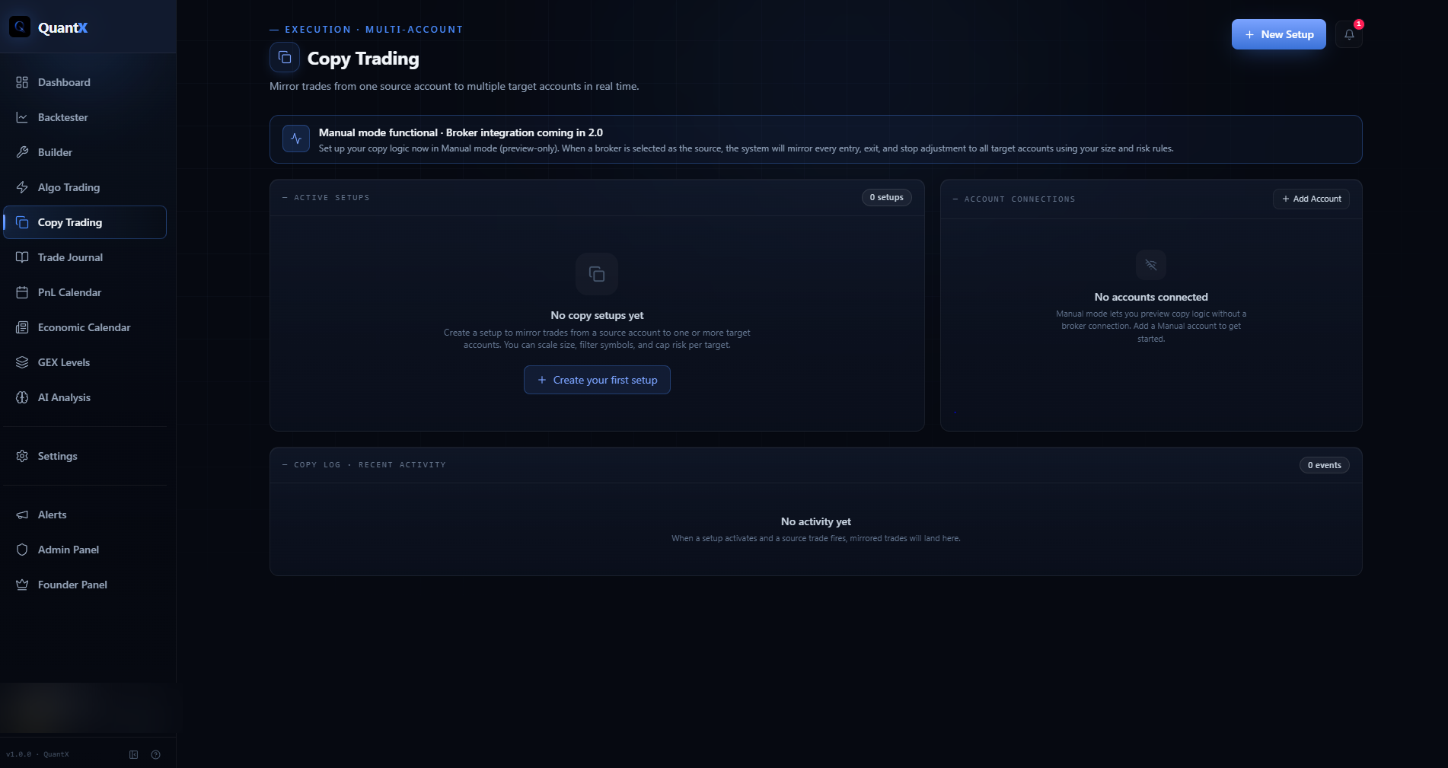View GEX Levels
Viewport: 1448px width, 768px height.
click(85, 362)
